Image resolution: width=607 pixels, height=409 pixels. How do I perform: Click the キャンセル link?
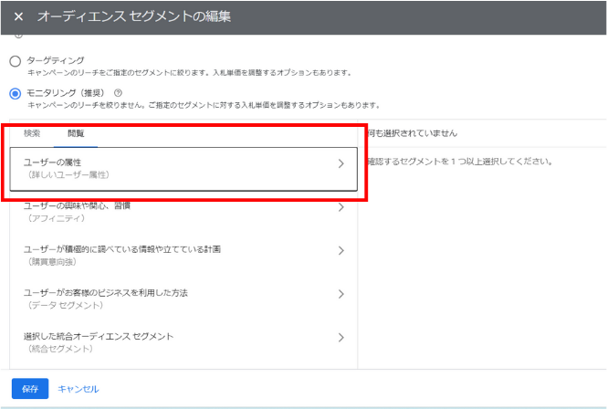click(78, 388)
